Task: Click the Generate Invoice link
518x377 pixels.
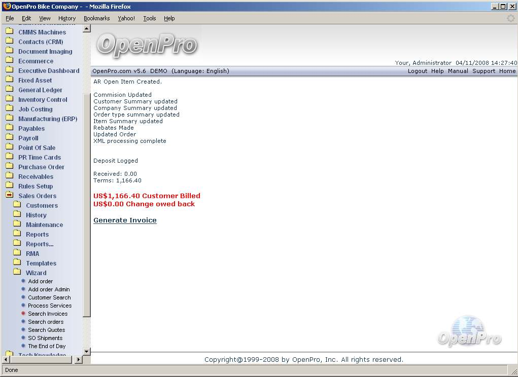Action: click(125, 220)
